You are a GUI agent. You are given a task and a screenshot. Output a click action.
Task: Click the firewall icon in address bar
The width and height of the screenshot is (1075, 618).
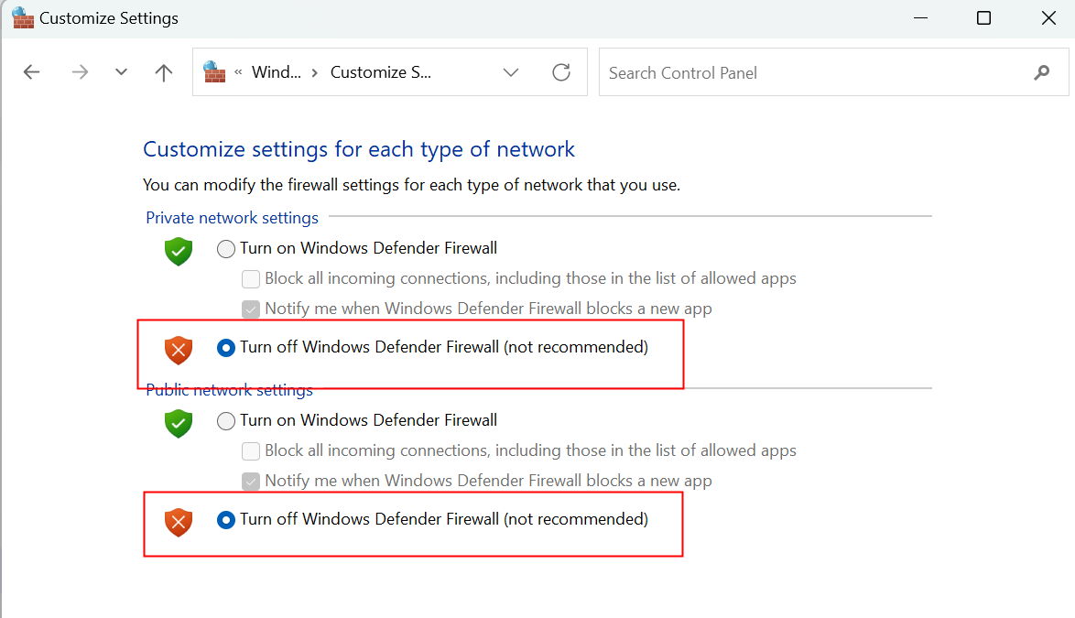[x=214, y=72]
